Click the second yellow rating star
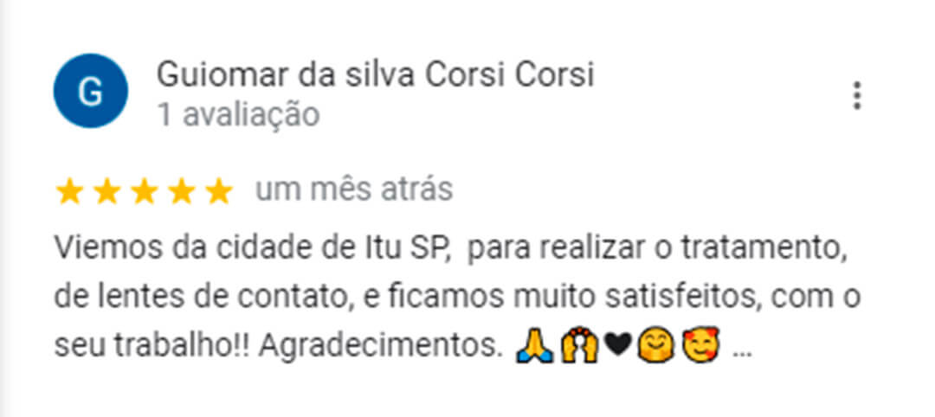 point(107,191)
